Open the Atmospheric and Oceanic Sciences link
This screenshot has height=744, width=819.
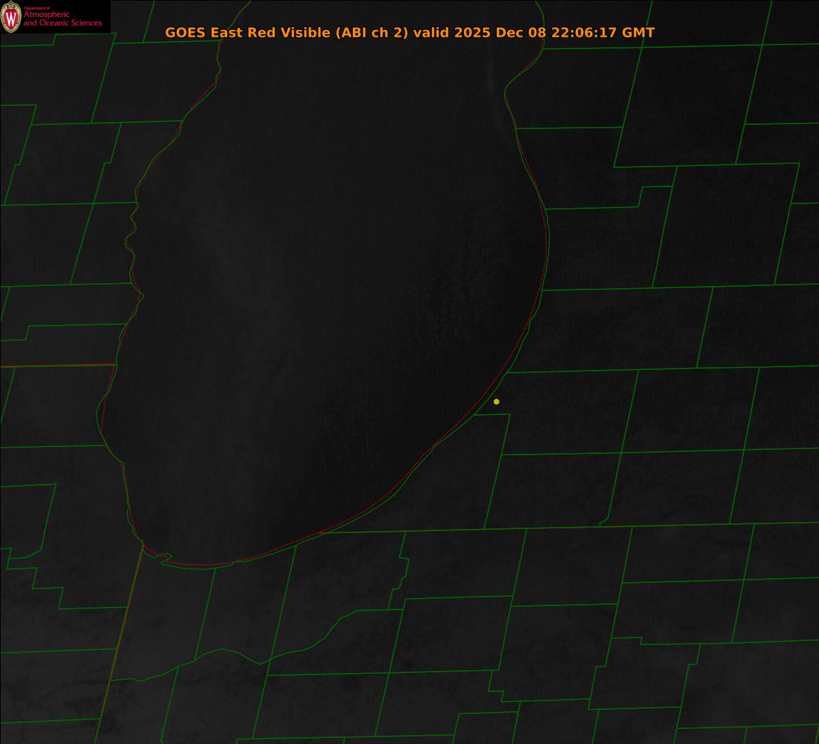tap(62, 19)
